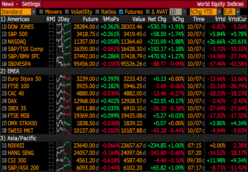Sort by the %YtdCur column header
This screenshot has width=248, height=172.
pos(237,19)
